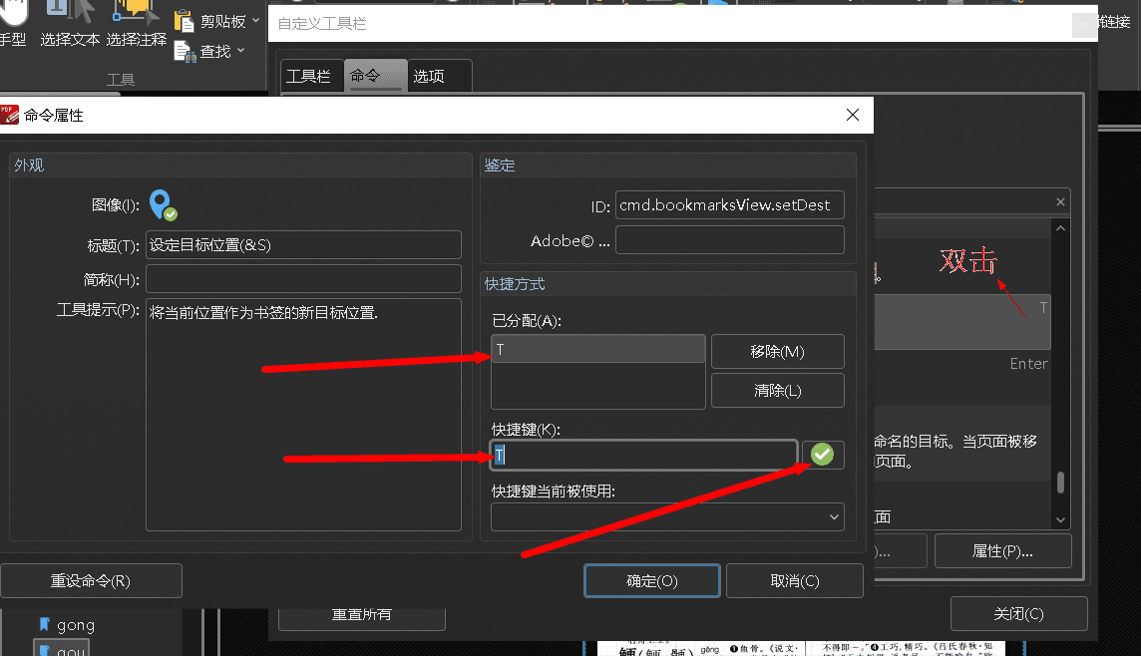The width and height of the screenshot is (1141, 656).
Task: Click the set-destination pin image icon
Action: (x=163, y=205)
